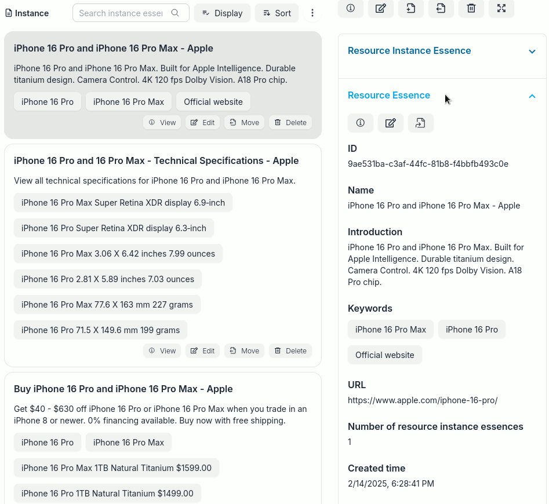549x504 pixels.
Task: Open the Sort options button
Action: pyautogui.click(x=277, y=13)
